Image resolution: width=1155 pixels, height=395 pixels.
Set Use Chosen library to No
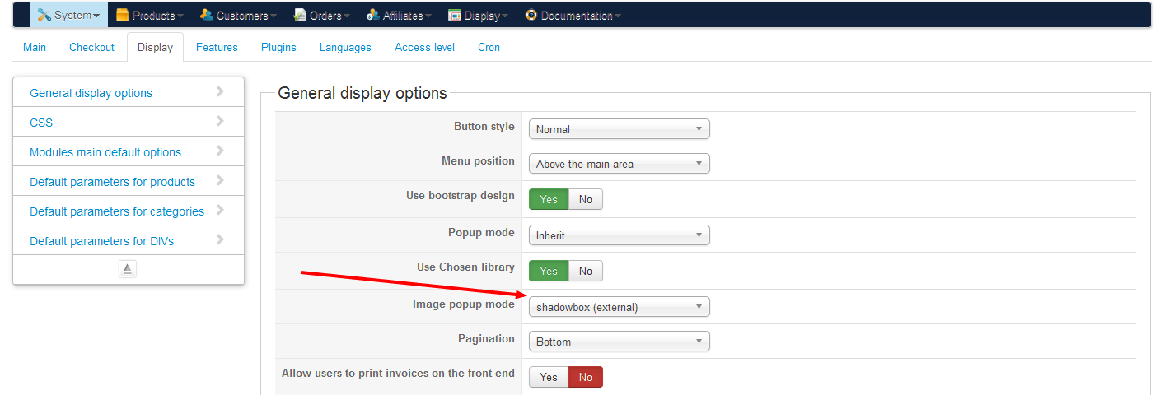pos(586,271)
